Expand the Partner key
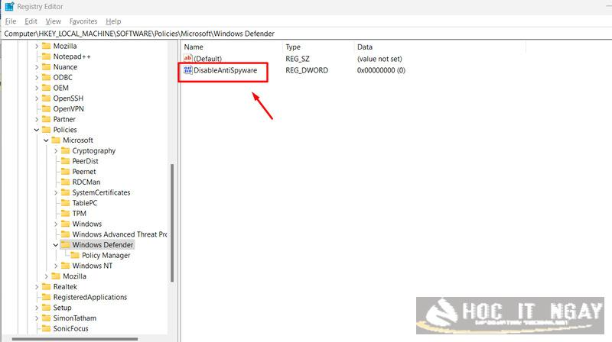This screenshot has height=342, width=612. (37, 119)
